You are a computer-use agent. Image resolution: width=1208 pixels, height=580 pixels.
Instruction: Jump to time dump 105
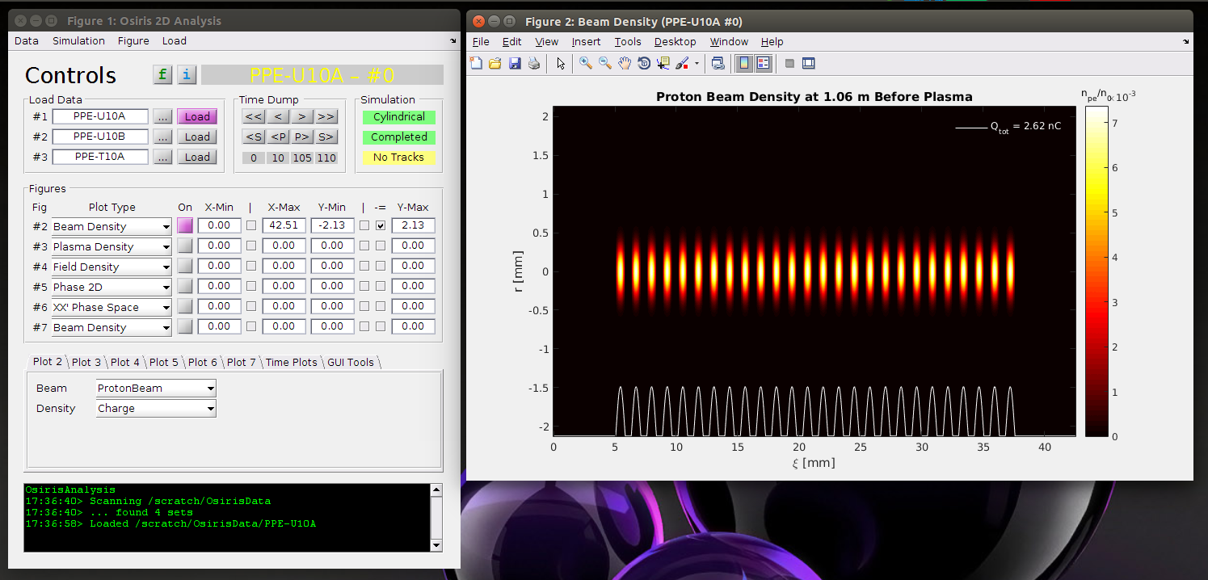(302, 158)
